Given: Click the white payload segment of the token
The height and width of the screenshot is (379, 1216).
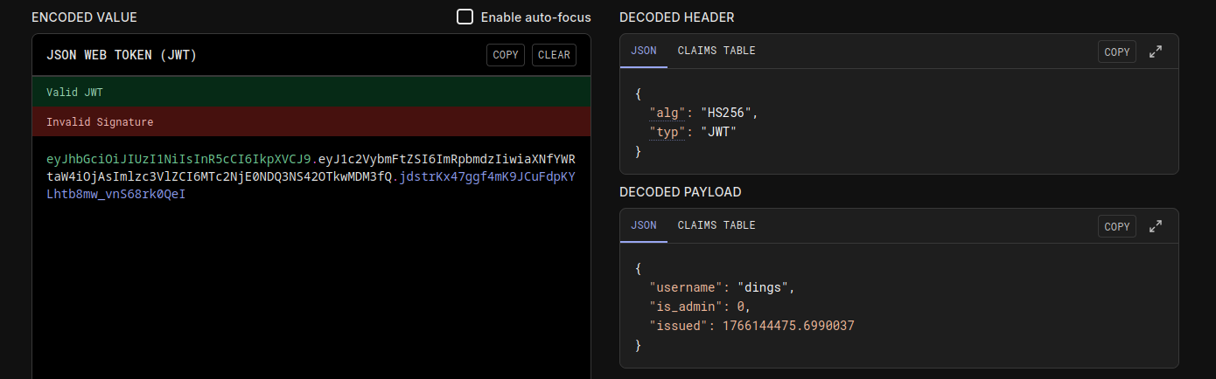Looking at the screenshot, I should point(219,176).
